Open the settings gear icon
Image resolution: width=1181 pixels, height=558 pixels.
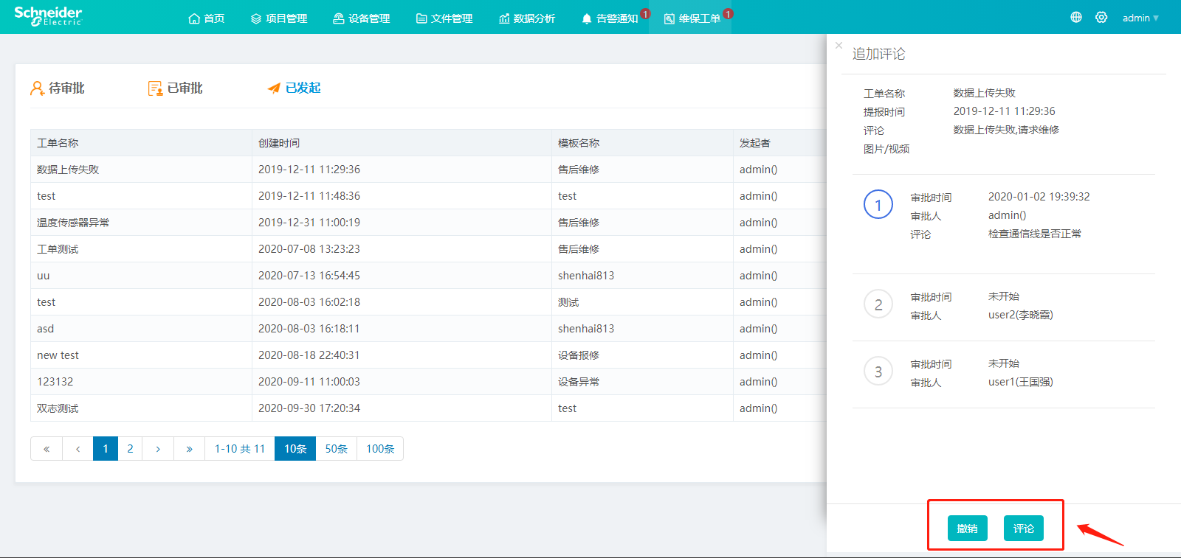pyautogui.click(x=1101, y=17)
